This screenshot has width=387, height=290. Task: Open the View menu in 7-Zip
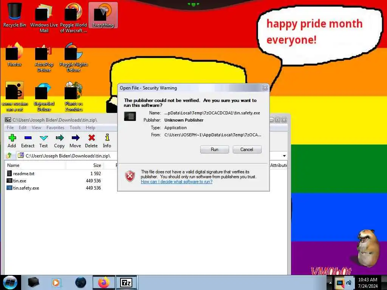[36, 128]
